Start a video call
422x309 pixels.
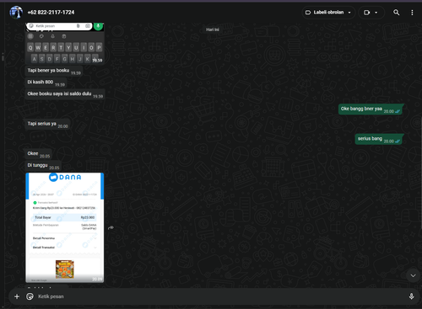click(367, 13)
